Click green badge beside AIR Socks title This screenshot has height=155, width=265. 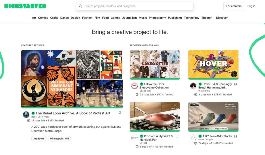[x=200, y=136]
